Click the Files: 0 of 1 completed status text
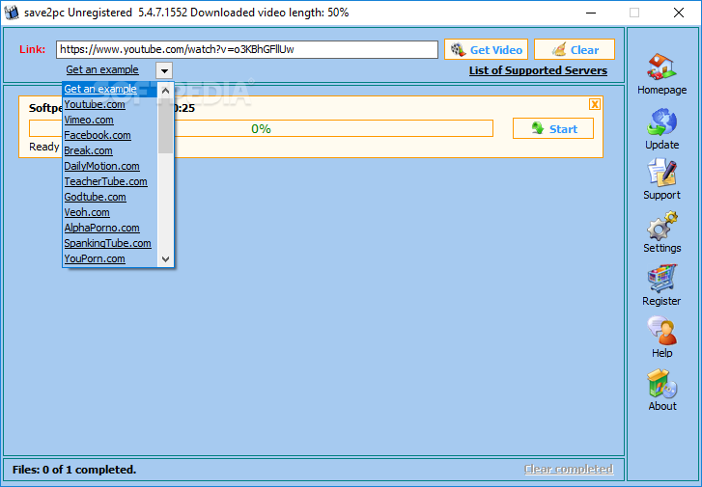This screenshot has width=702, height=487. click(74, 470)
